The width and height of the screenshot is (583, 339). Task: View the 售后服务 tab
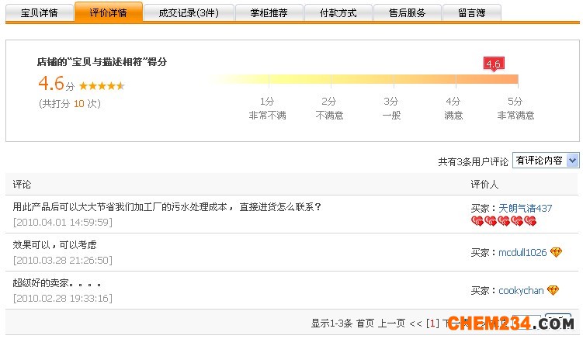[407, 12]
